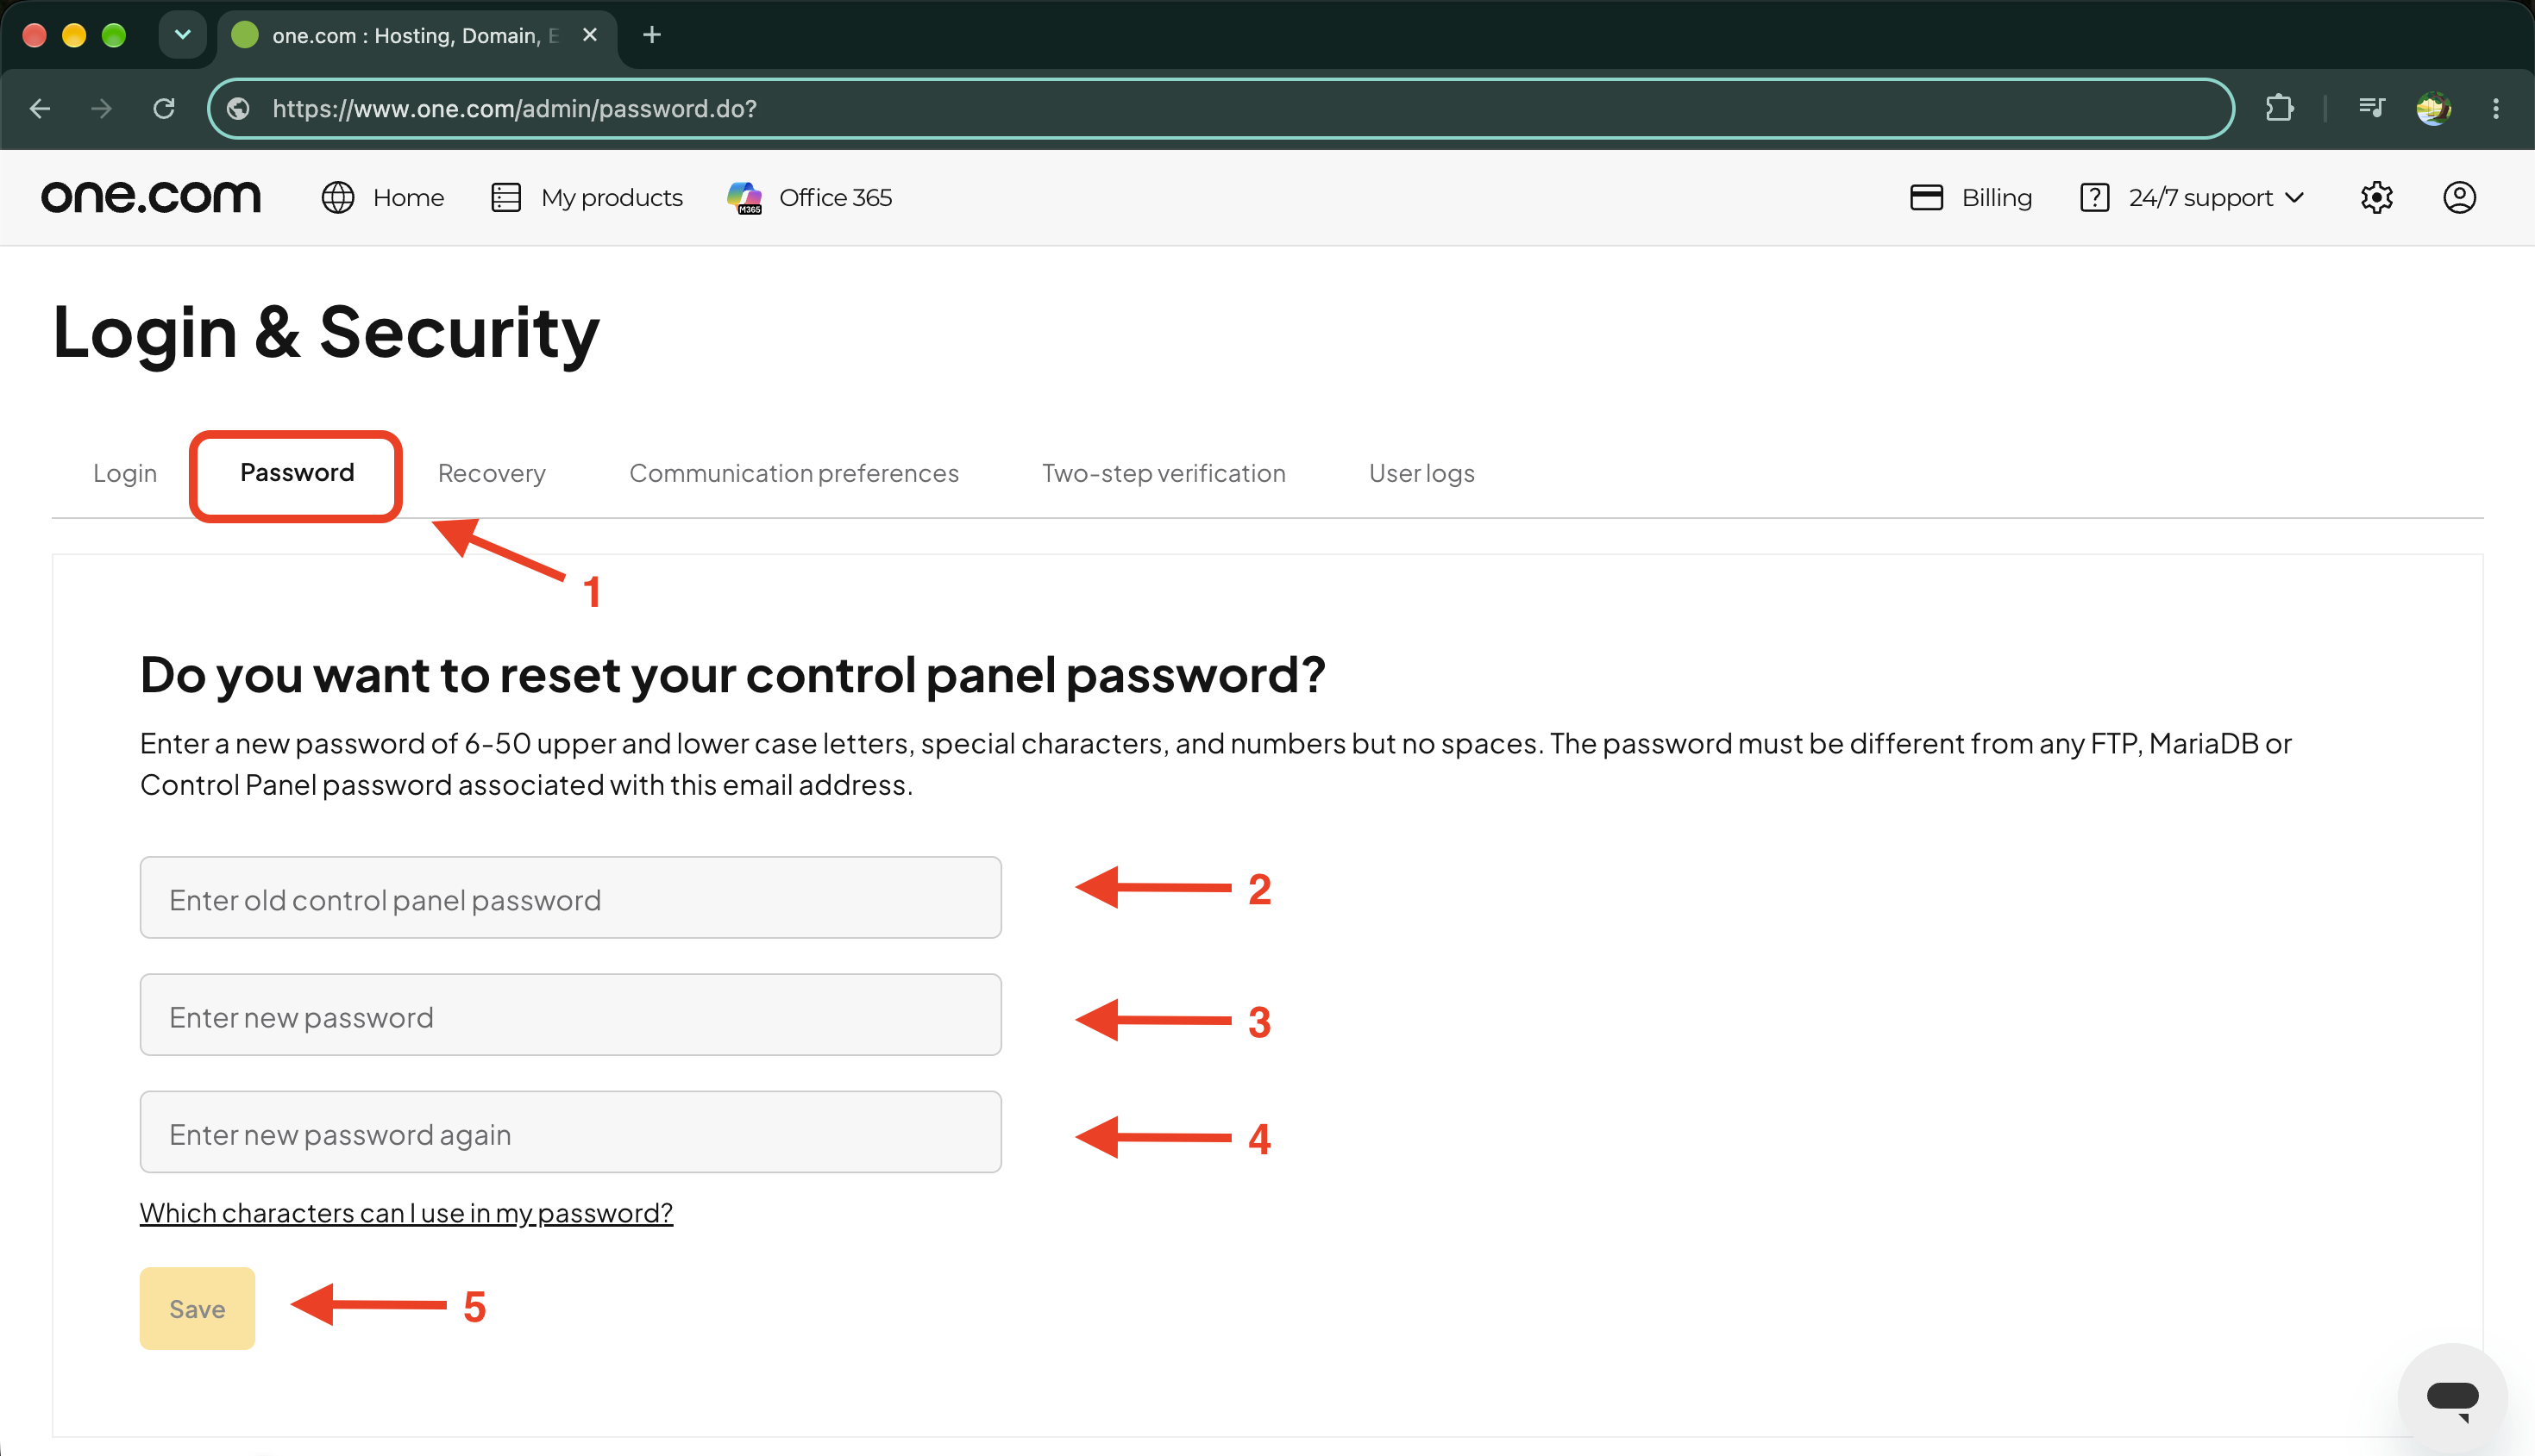Open the browser three-dot menu
The image size is (2535, 1456).
2496,108
